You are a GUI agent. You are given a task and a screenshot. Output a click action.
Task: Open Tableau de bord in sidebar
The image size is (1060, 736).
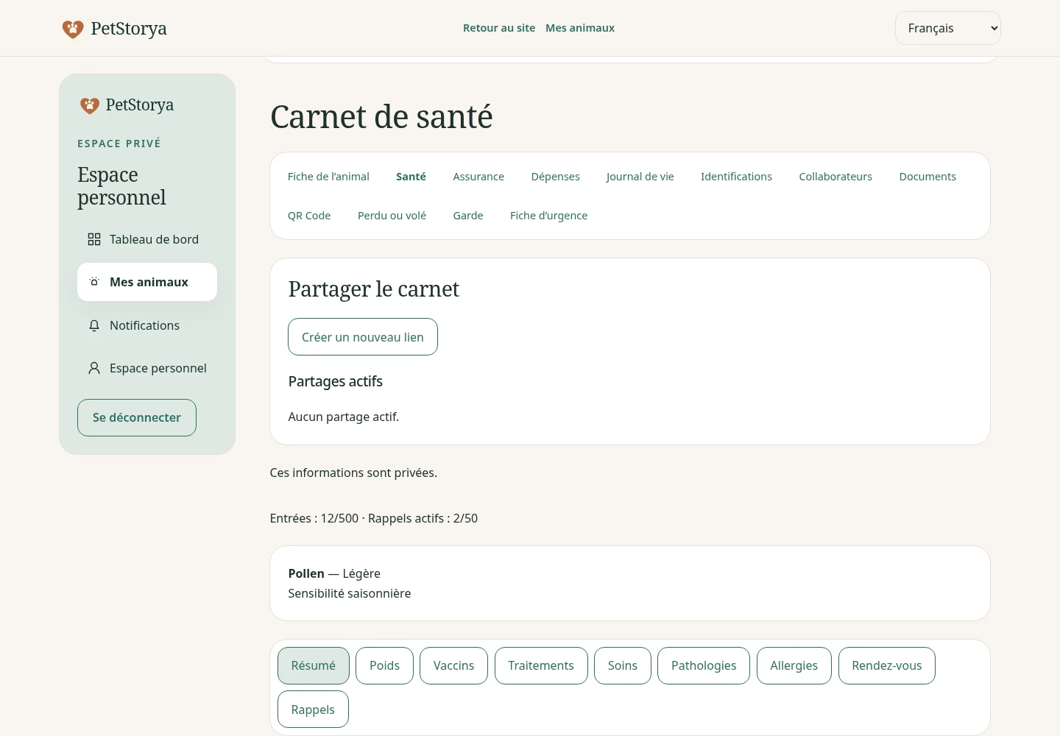[147, 239]
